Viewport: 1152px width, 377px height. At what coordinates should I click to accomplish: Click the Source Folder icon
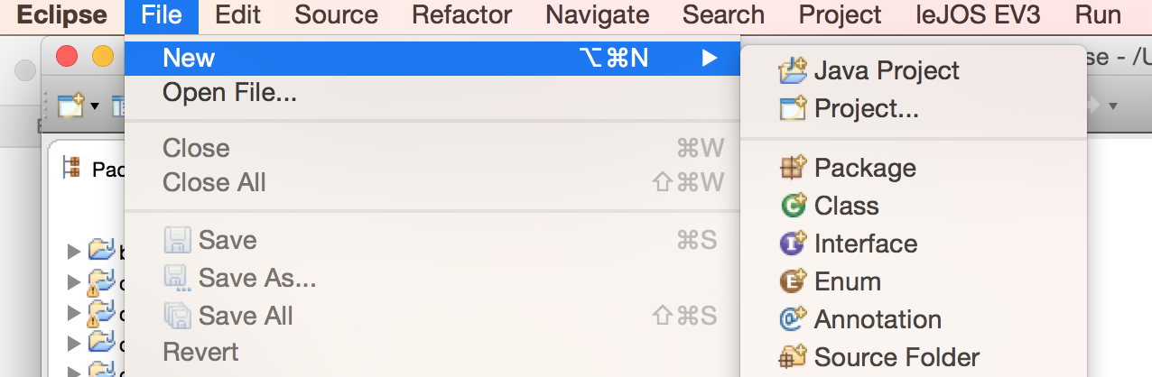(792, 357)
